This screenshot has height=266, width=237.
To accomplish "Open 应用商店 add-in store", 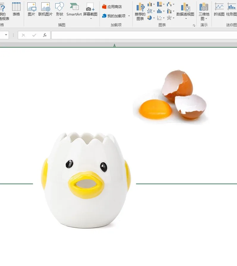I will (112, 7).
